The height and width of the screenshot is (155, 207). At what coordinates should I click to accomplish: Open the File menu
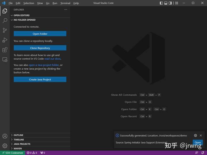11,3
